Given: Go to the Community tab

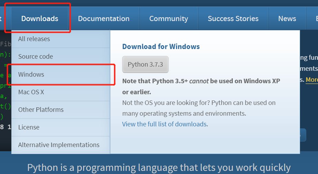Looking at the screenshot, I should (x=169, y=19).
